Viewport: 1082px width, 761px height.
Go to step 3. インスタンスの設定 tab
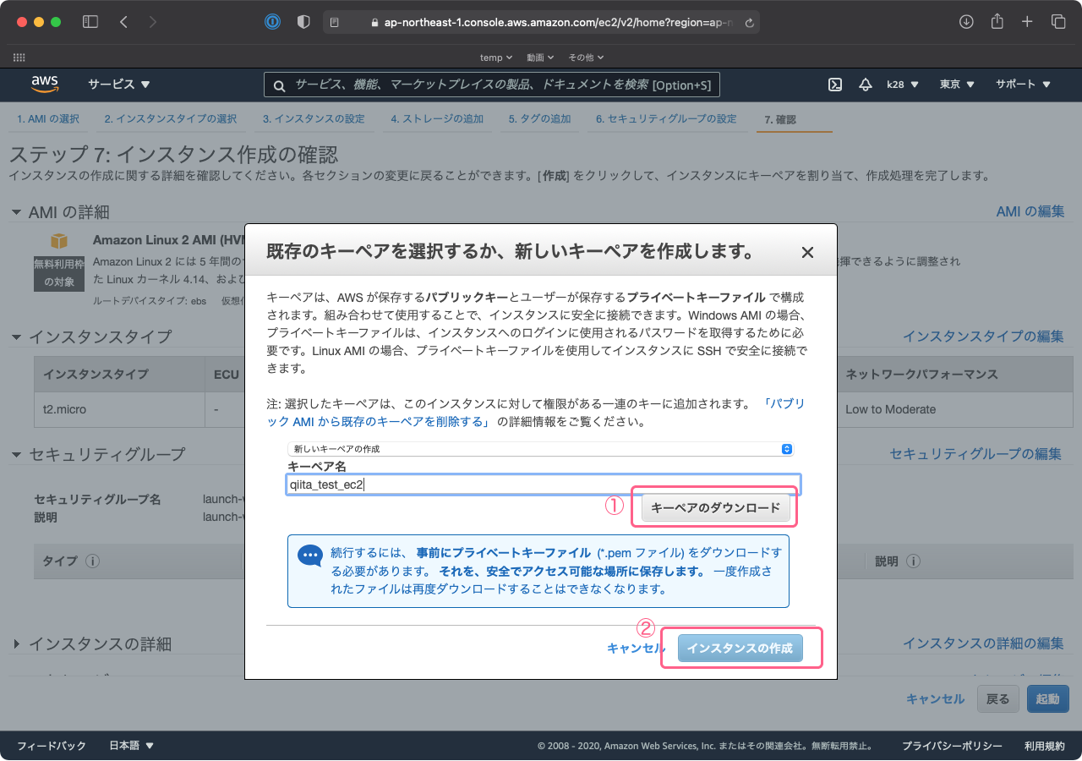click(x=314, y=119)
